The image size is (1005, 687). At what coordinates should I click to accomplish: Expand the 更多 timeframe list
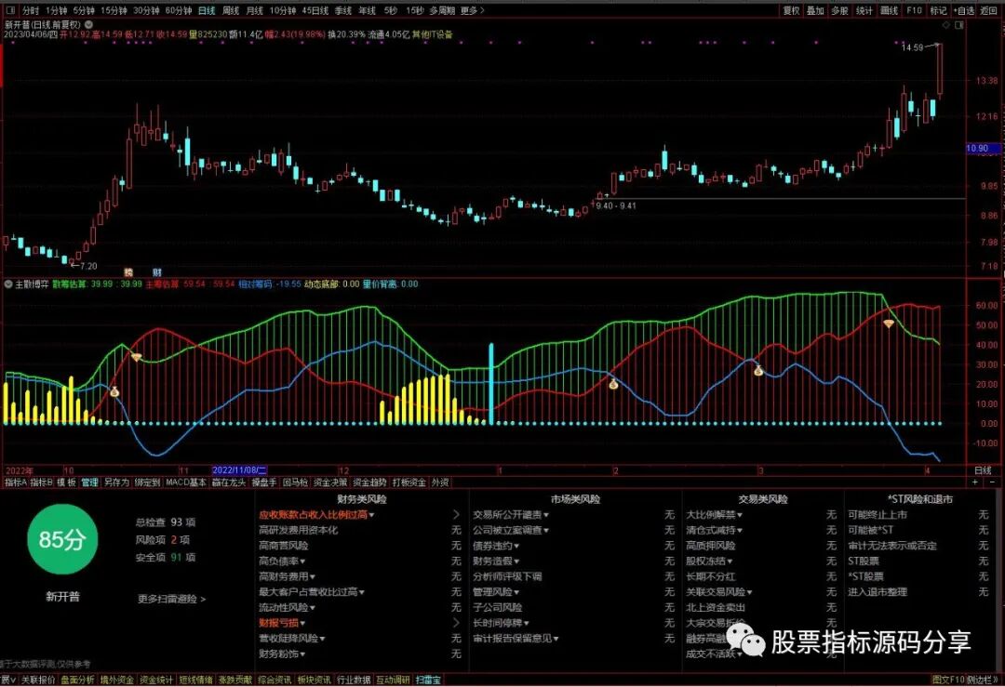[x=473, y=11]
